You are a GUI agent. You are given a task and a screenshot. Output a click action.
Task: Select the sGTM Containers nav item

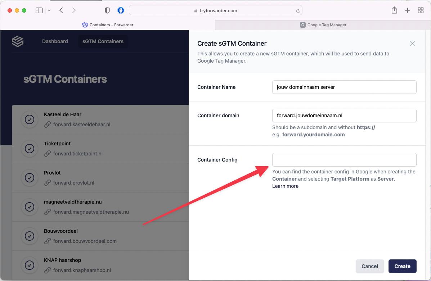[103, 41]
